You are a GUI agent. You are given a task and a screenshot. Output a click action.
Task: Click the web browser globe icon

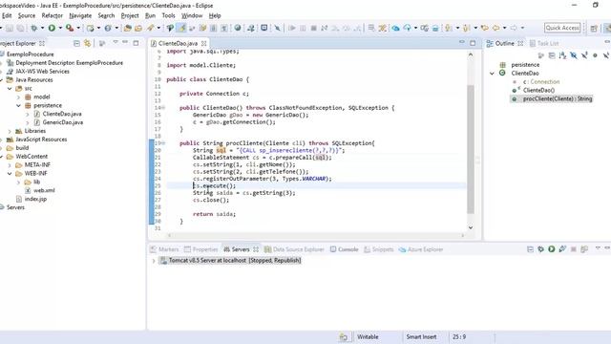(238, 28)
